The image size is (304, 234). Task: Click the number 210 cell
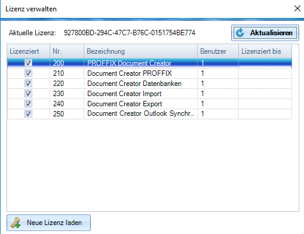click(x=67, y=73)
